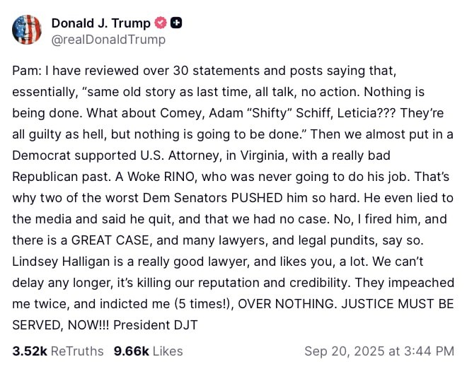Open the @realDonaldTrump handle link

pos(108,40)
